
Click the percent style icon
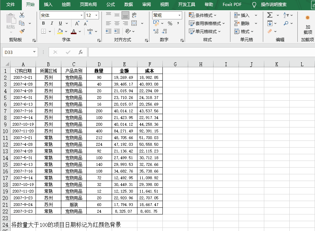tap(170, 23)
